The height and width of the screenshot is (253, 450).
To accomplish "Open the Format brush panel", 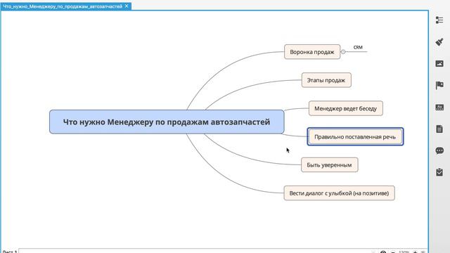I will [x=439, y=42].
